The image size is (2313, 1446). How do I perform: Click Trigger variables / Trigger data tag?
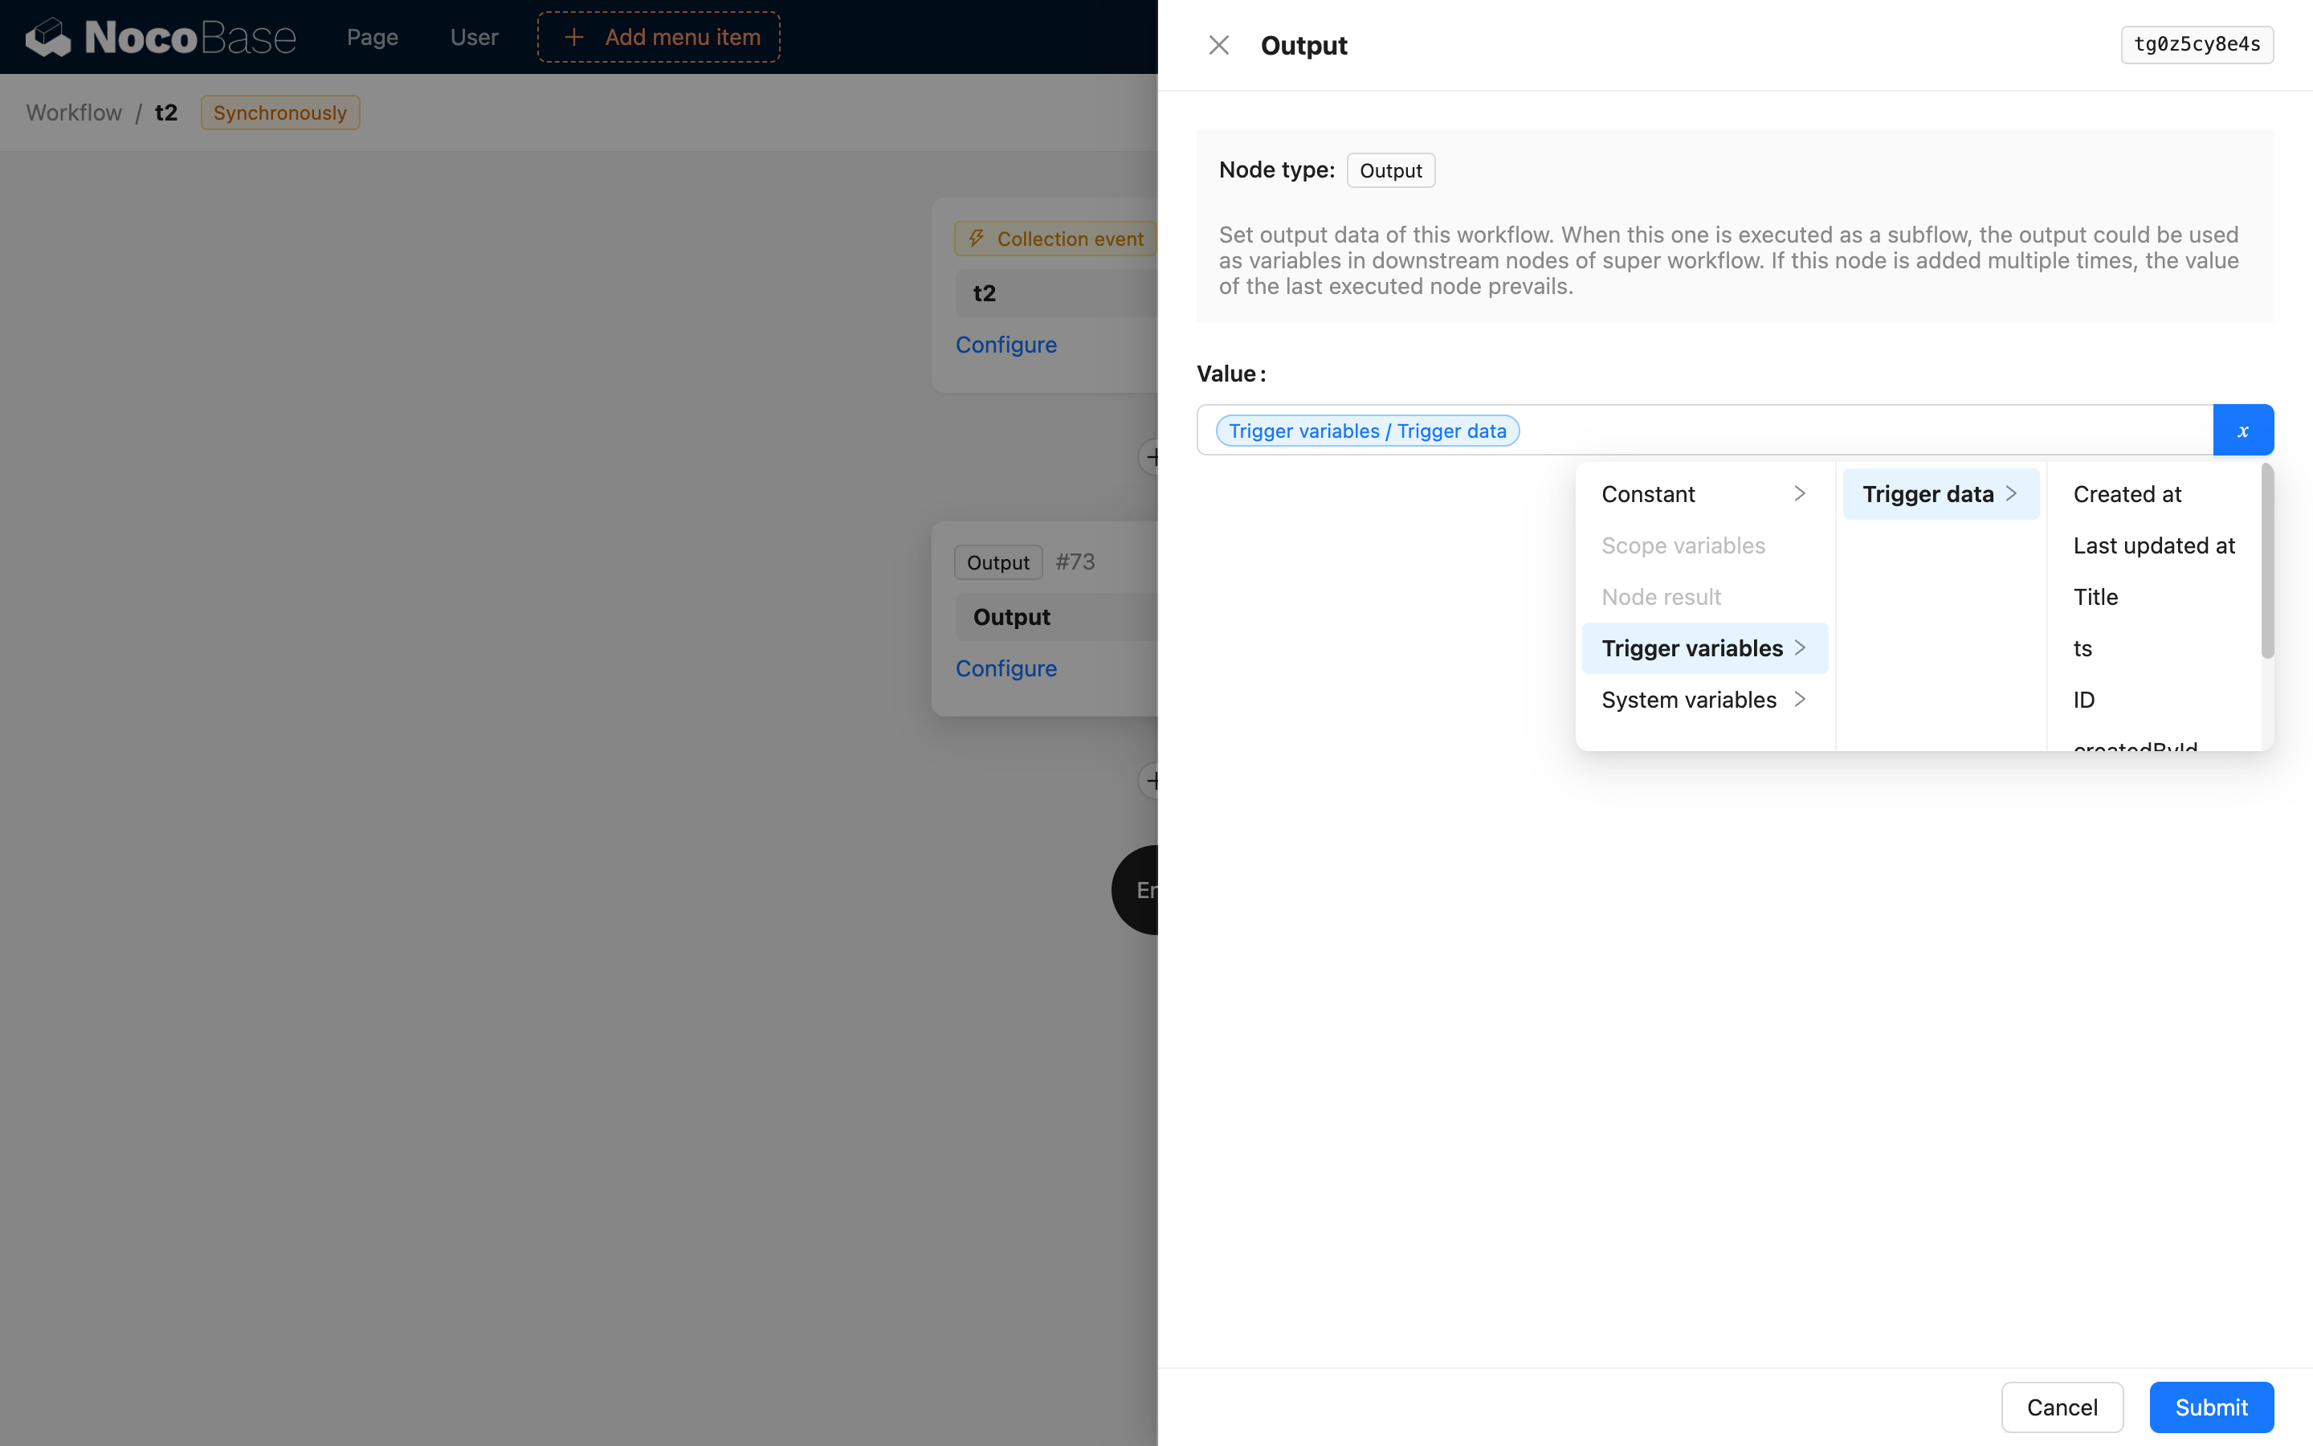[x=1367, y=431]
